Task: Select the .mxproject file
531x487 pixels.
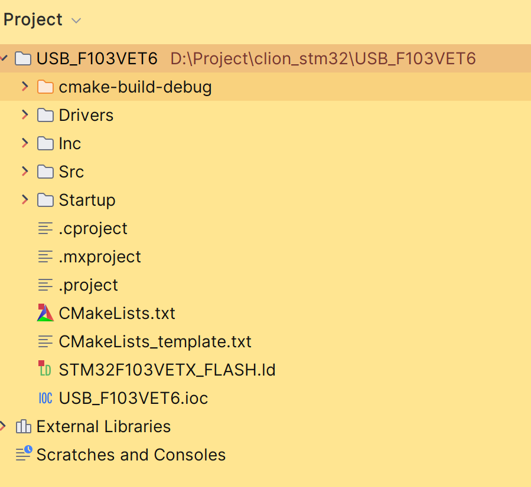Action: coord(100,256)
